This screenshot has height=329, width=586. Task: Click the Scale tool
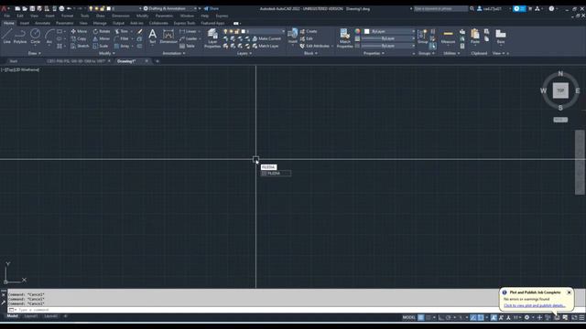pyautogui.click(x=101, y=46)
